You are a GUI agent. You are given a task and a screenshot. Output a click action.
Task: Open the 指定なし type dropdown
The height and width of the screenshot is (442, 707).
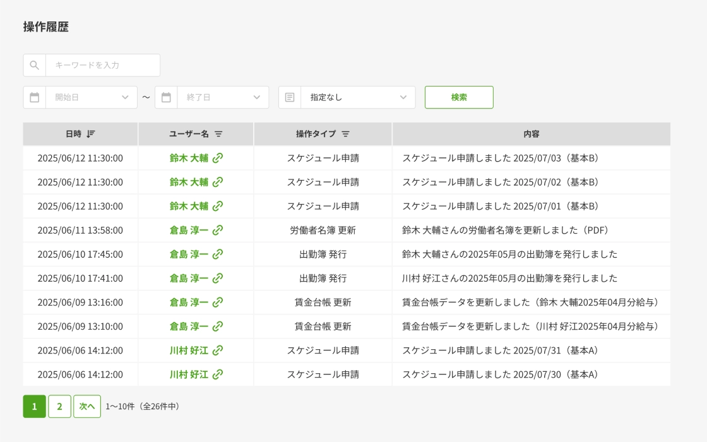403,97
